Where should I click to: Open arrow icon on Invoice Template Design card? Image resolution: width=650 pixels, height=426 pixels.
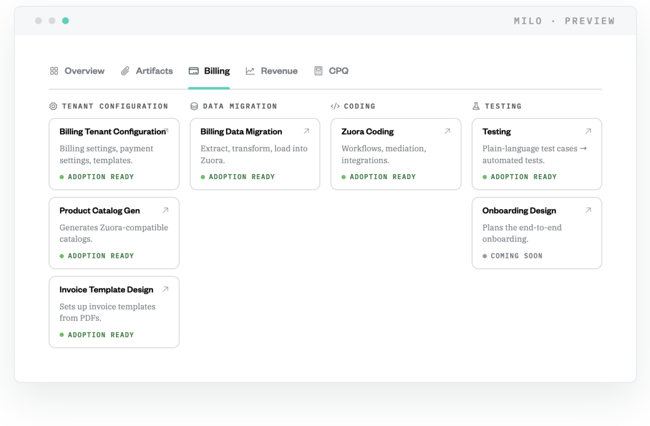point(166,289)
